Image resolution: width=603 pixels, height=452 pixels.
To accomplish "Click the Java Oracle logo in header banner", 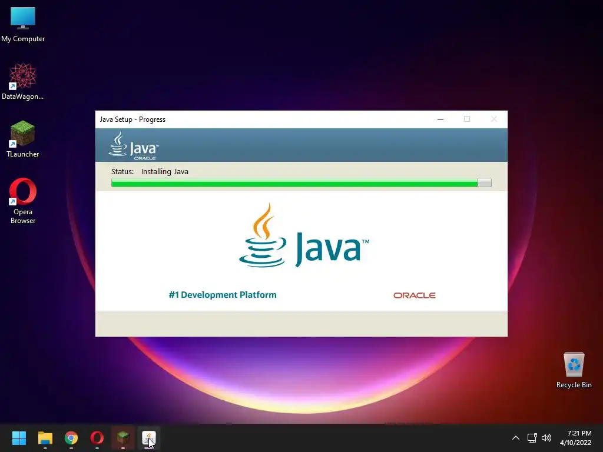I will [x=134, y=146].
